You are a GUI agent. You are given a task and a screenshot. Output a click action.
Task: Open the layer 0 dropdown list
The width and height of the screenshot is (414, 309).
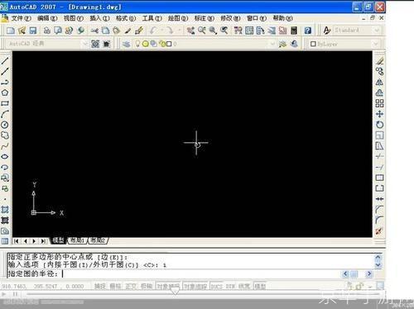tap(272, 44)
